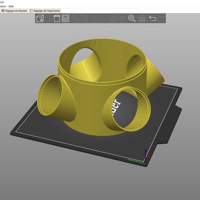Click the Add object cube icon
This screenshot has height=200, width=200.
[40, 18]
